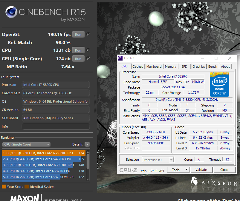Select ranking entry Intel Core i7-5820K CPU

pos(43,153)
